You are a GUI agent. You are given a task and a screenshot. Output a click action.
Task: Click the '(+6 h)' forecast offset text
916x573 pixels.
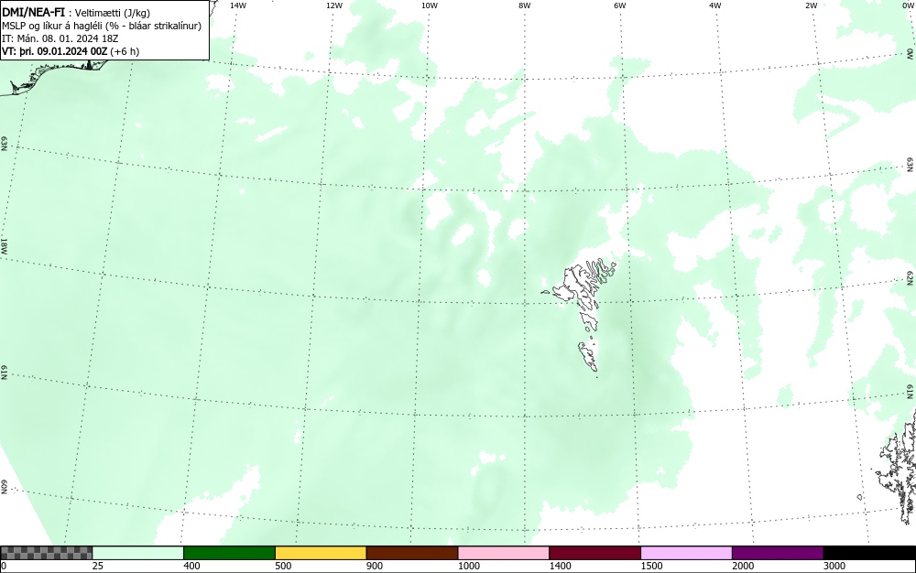point(125,51)
